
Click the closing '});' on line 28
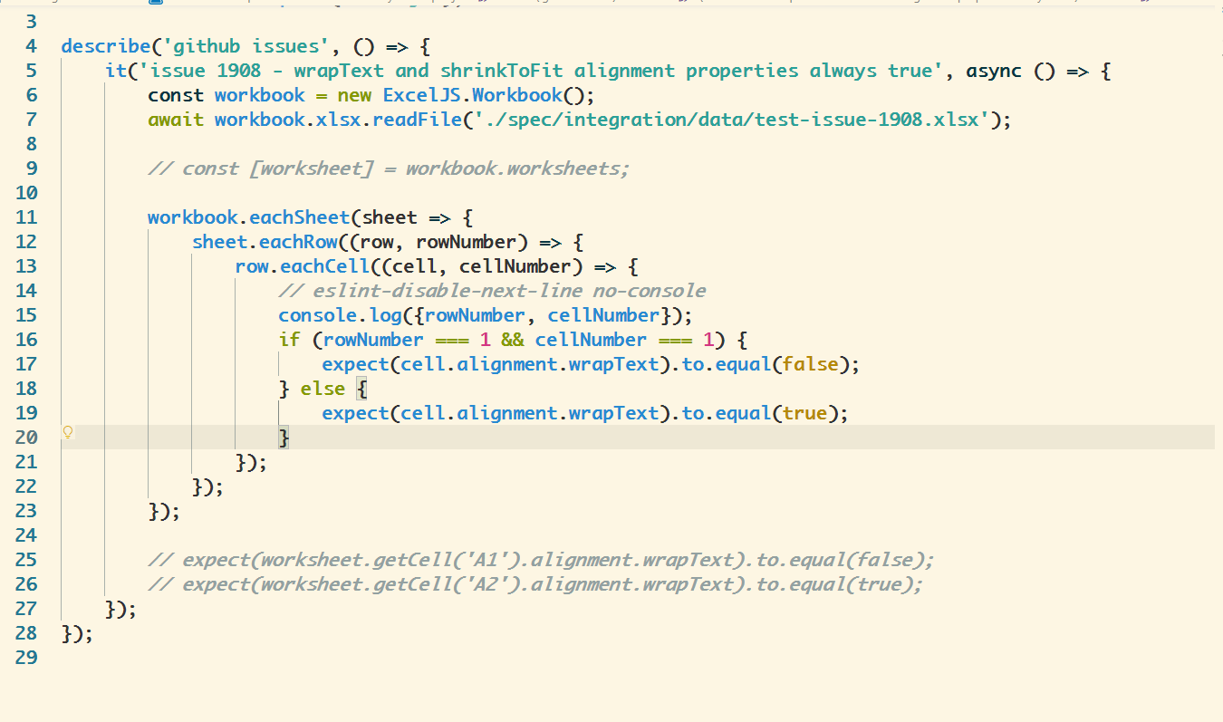click(77, 633)
